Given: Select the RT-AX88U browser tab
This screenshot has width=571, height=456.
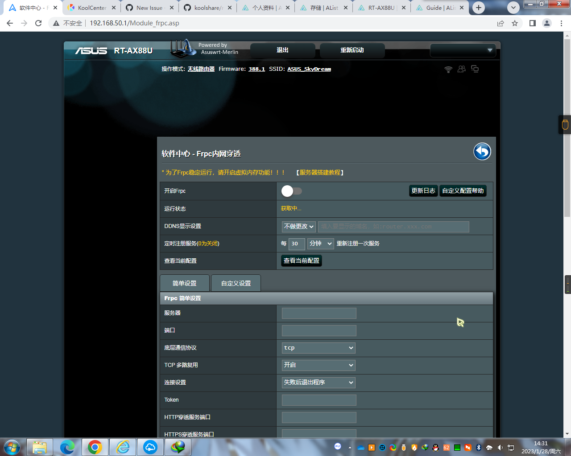Looking at the screenshot, I should click(x=381, y=7).
